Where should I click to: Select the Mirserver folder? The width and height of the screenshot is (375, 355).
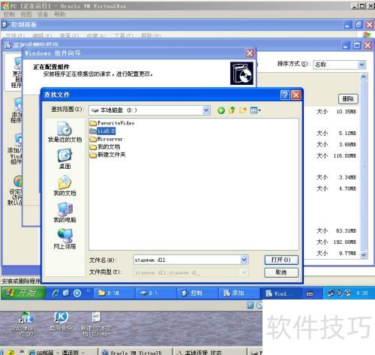click(106, 139)
